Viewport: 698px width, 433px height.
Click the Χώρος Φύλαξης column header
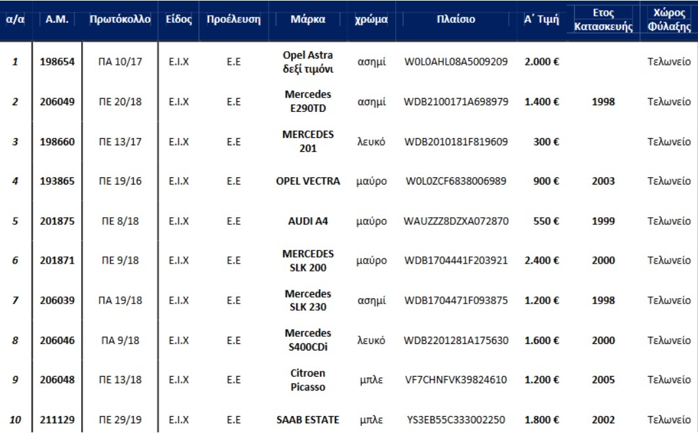pos(669,20)
